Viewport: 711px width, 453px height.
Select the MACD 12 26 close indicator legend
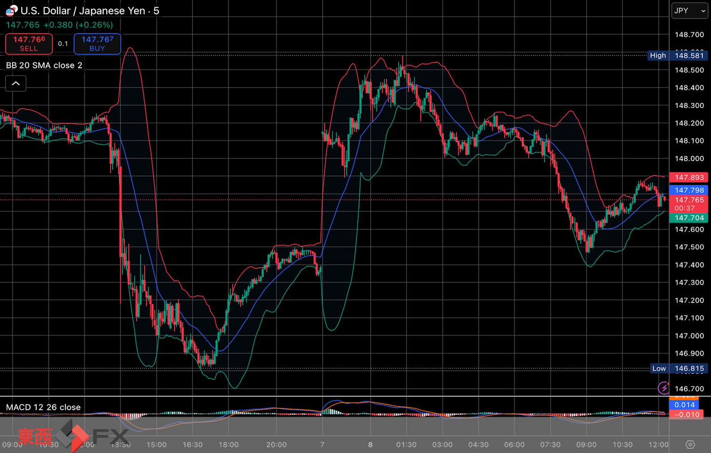click(x=43, y=407)
